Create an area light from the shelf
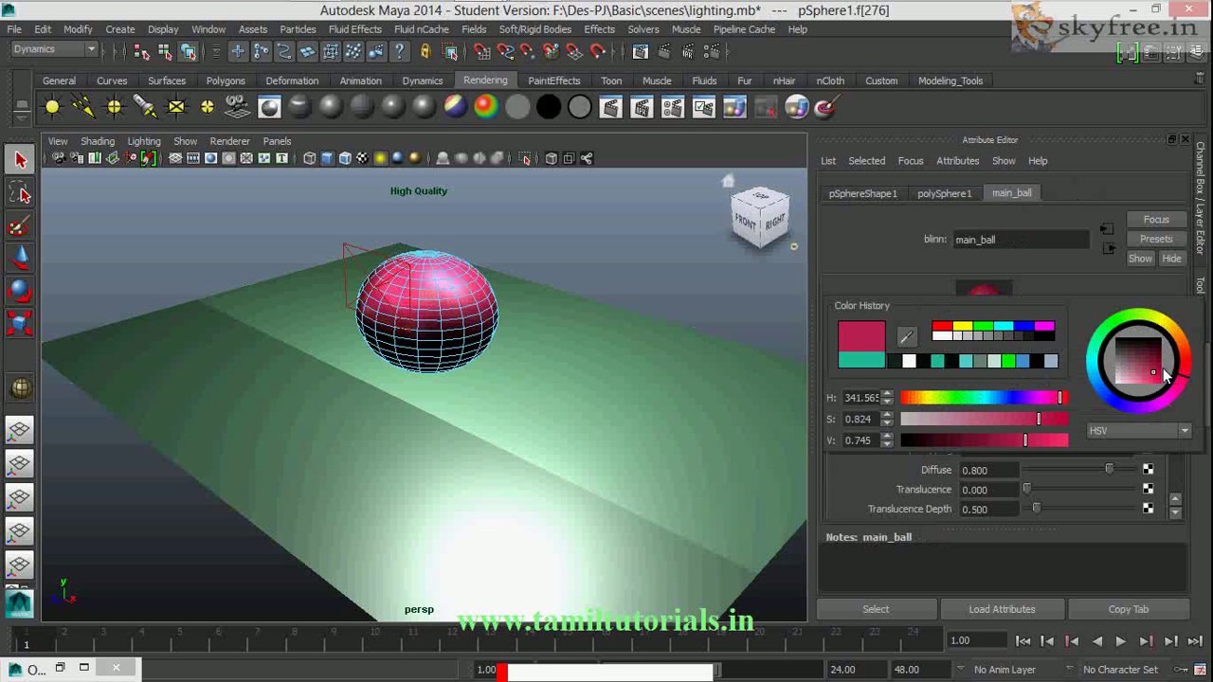Viewport: 1213px width, 682px height. pyautogui.click(x=176, y=107)
